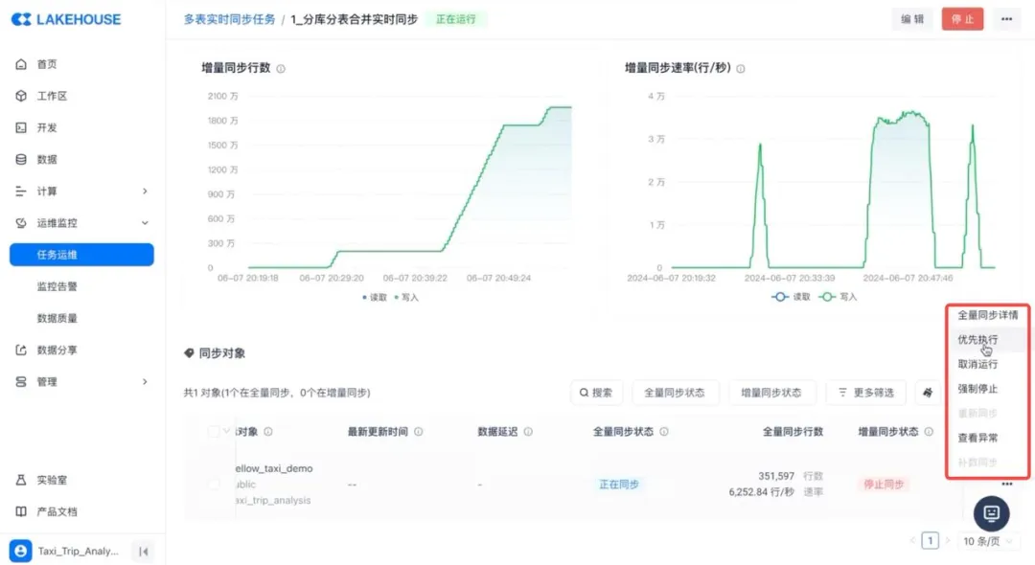Click the 搜索 search box
This screenshot has width=1035, height=565.
(x=596, y=393)
